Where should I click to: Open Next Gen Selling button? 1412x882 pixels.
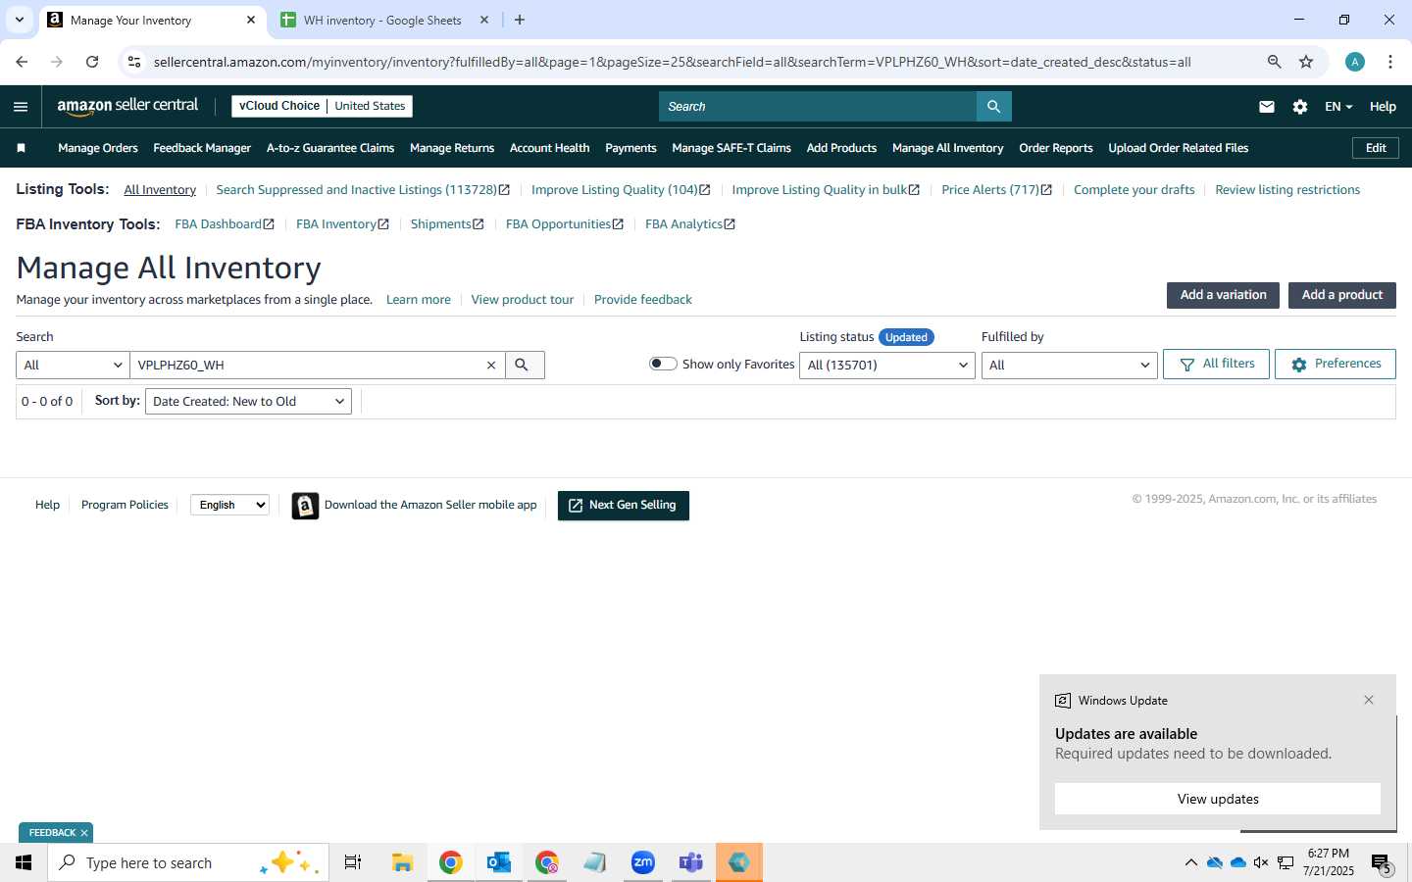click(x=623, y=505)
